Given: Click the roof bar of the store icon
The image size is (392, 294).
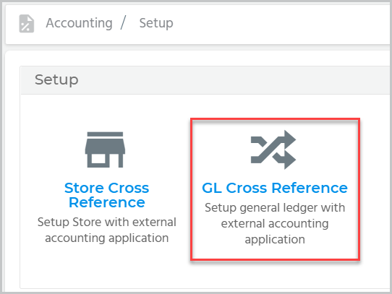Looking at the screenshot, I should pos(105,134).
